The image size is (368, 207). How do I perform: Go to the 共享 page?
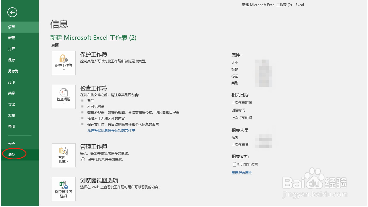(x=20, y=93)
